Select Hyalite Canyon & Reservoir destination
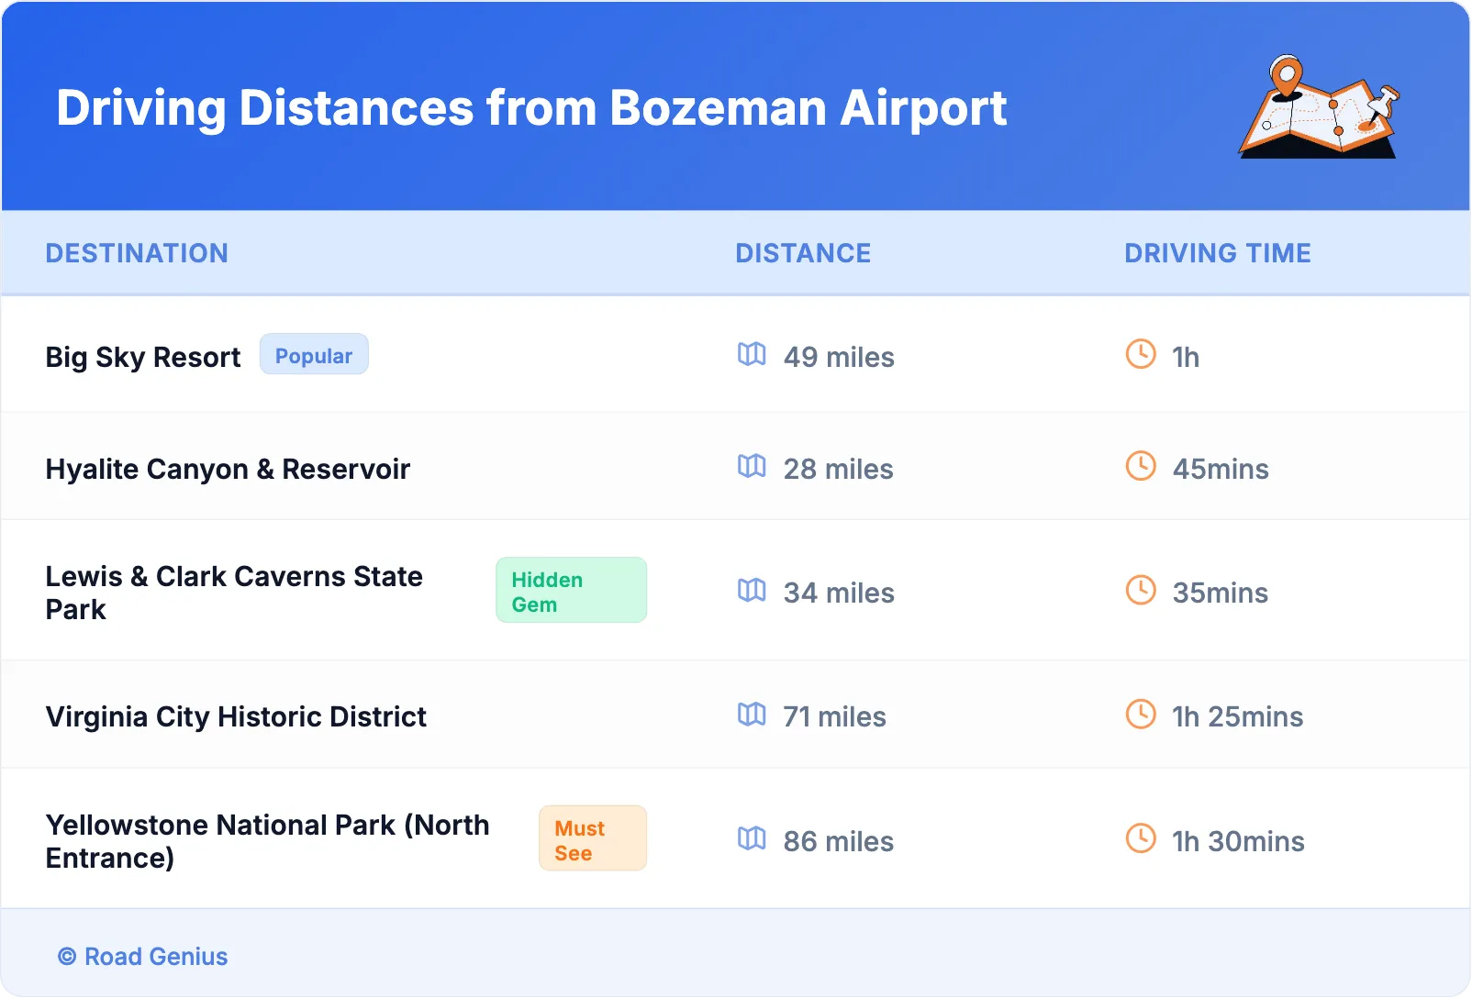This screenshot has height=998, width=1472. coord(228,469)
